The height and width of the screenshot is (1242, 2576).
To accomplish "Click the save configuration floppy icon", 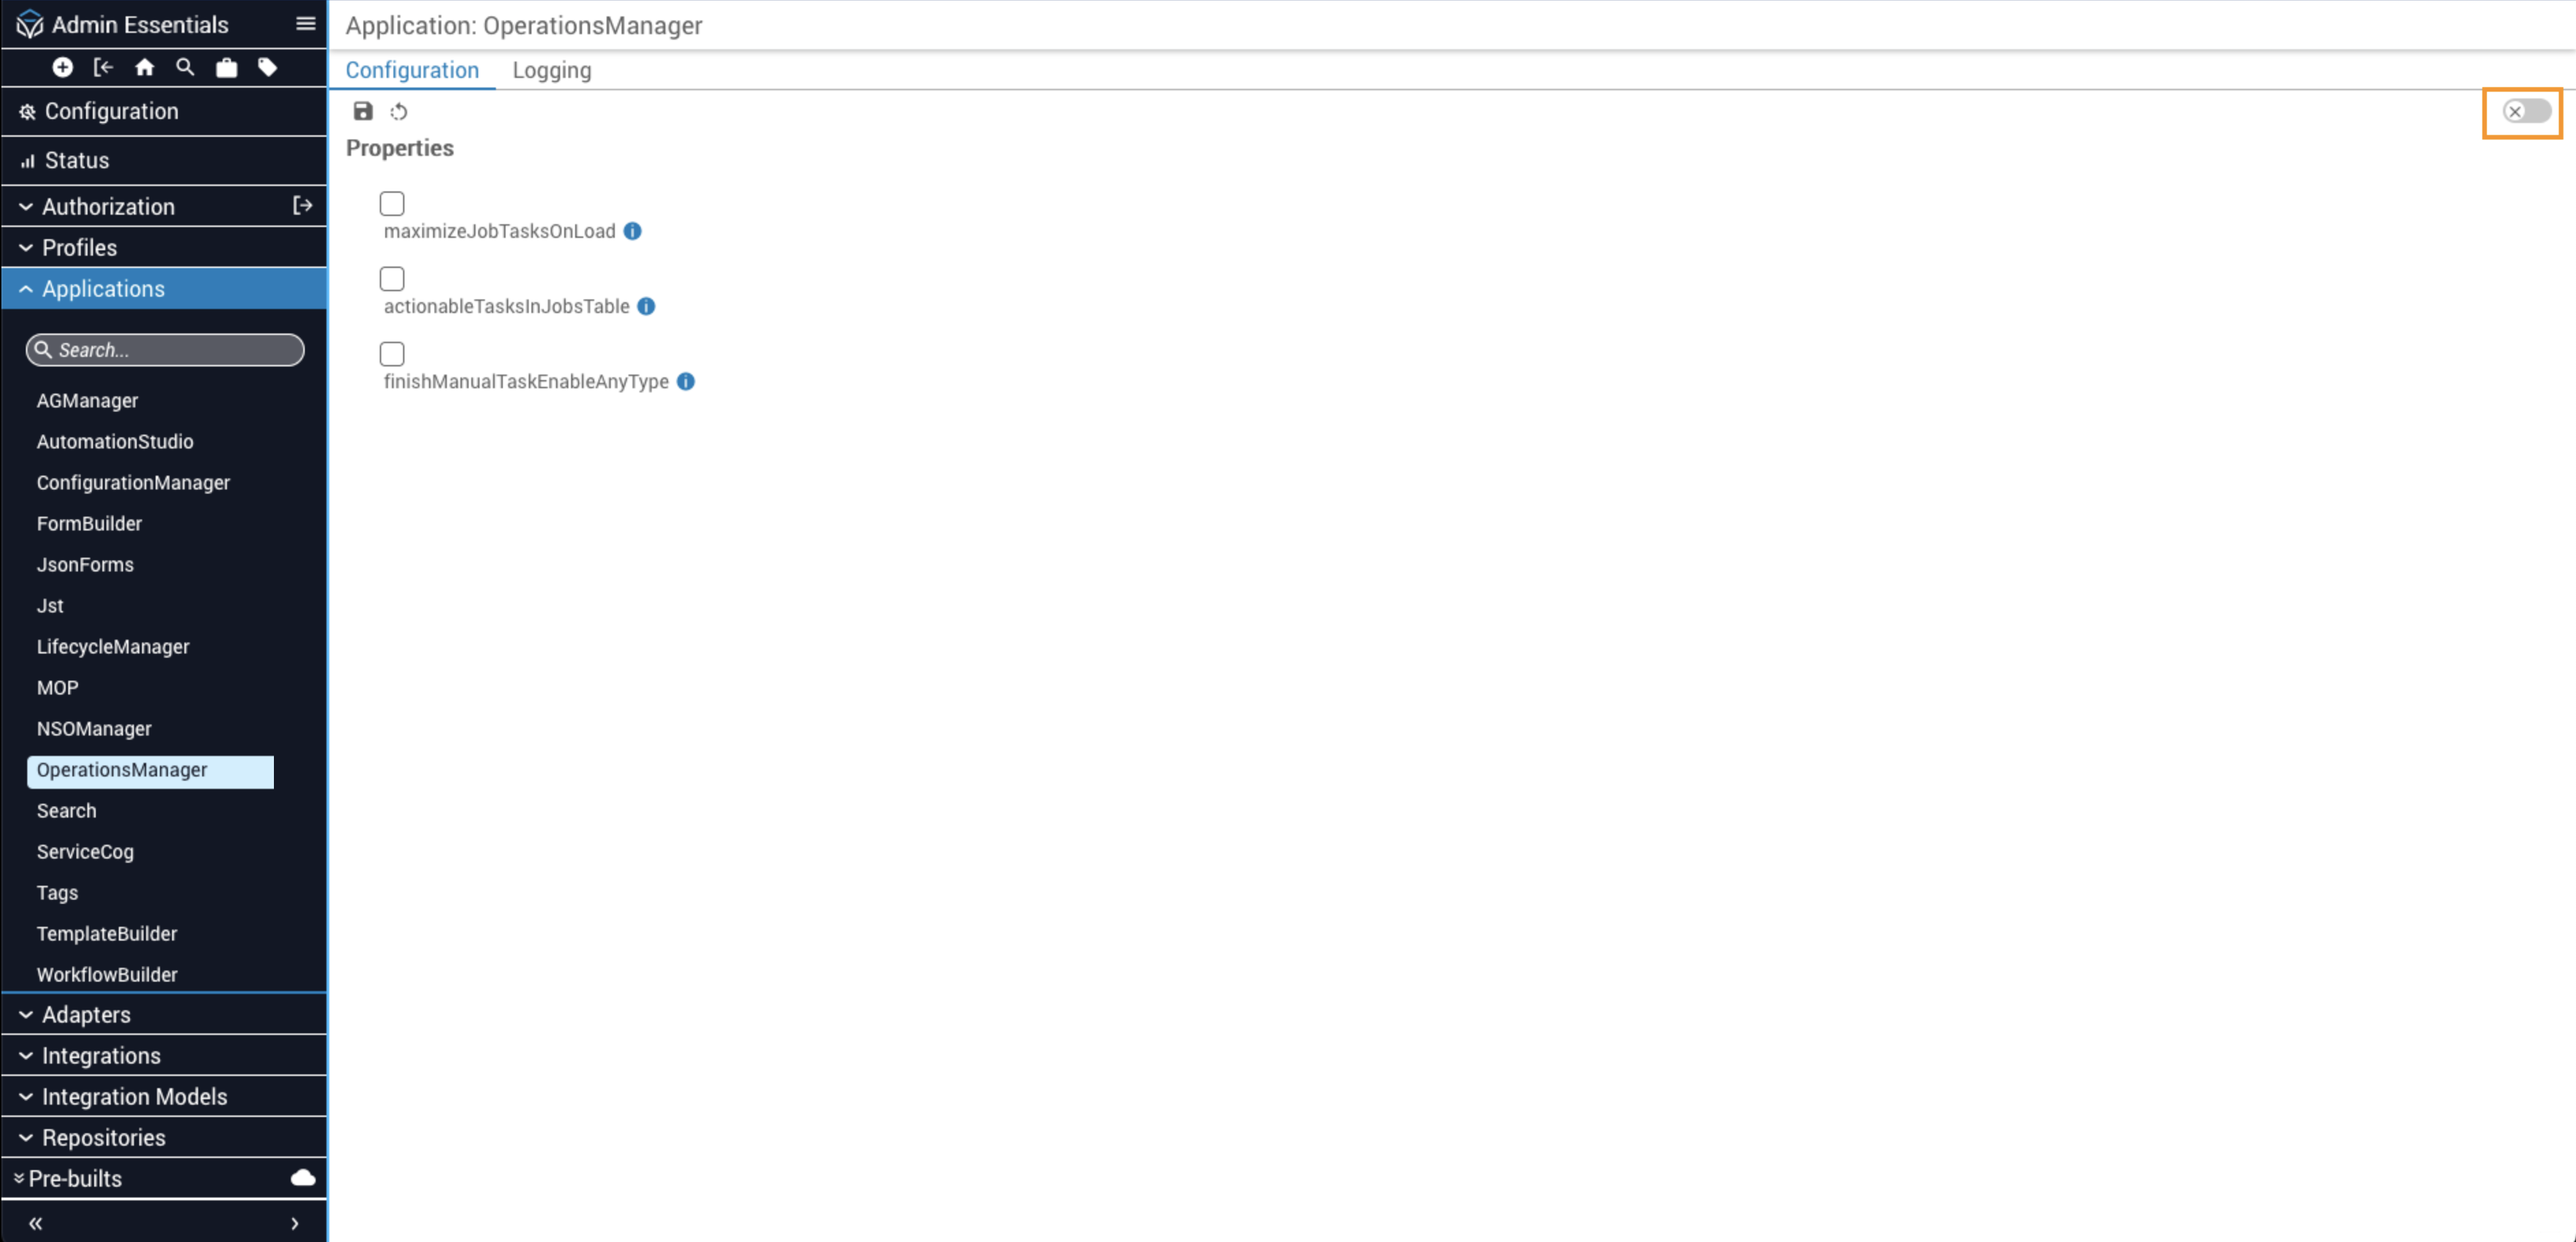I will 363,111.
